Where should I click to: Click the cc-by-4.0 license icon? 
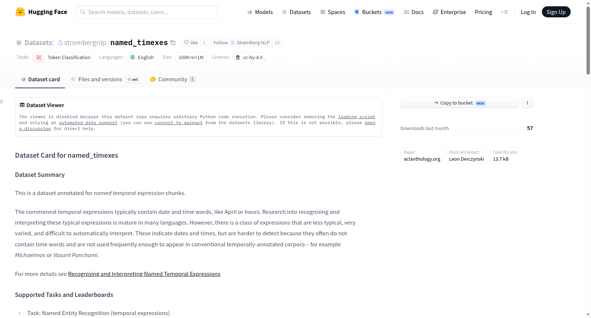(x=238, y=57)
